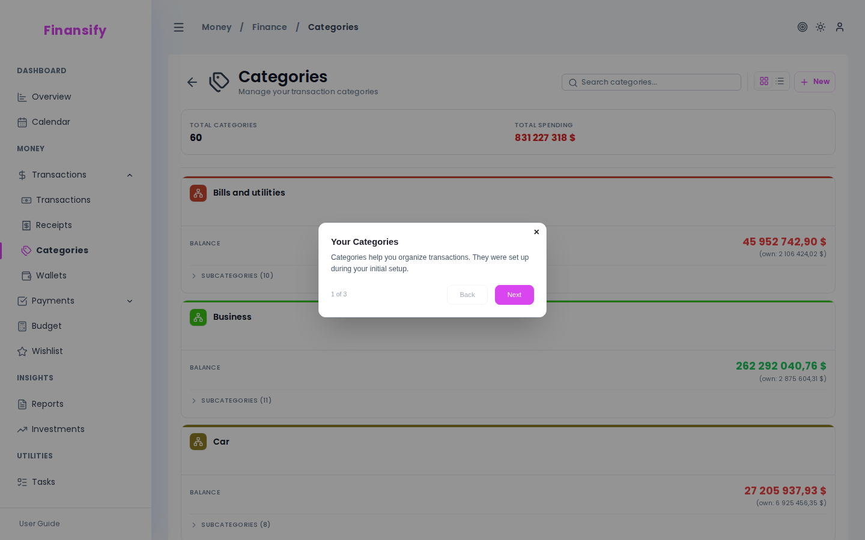Open the Budget section icon
Screen dimensions: 865x540
tap(22, 326)
